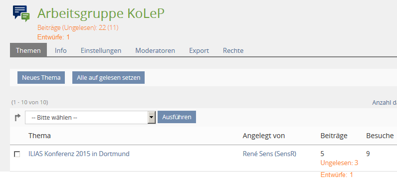
Task: Open the 'Bitte wählen' dropdown arrow
Action: pos(152,117)
